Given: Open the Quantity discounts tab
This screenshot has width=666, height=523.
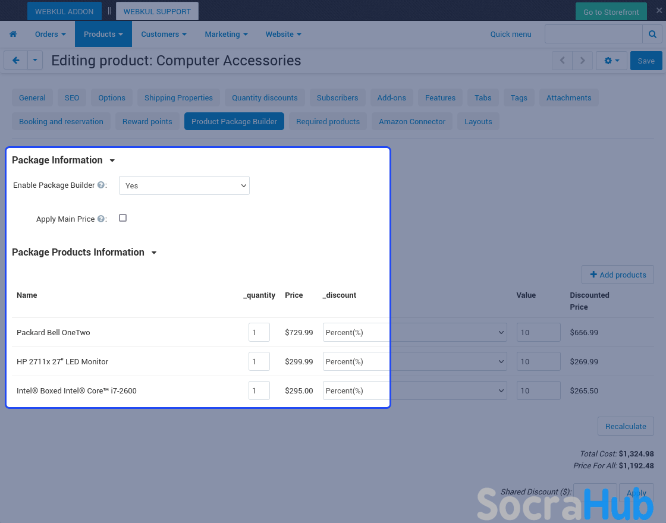Looking at the screenshot, I should coord(265,97).
